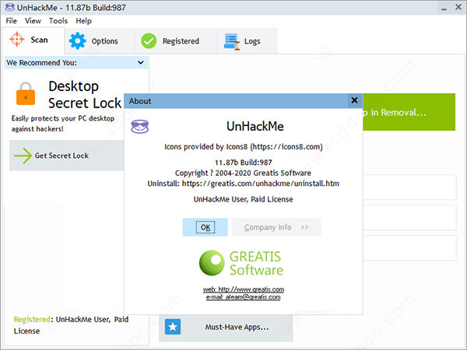Minimize the UnHackMe window

pyautogui.click(x=444, y=8)
